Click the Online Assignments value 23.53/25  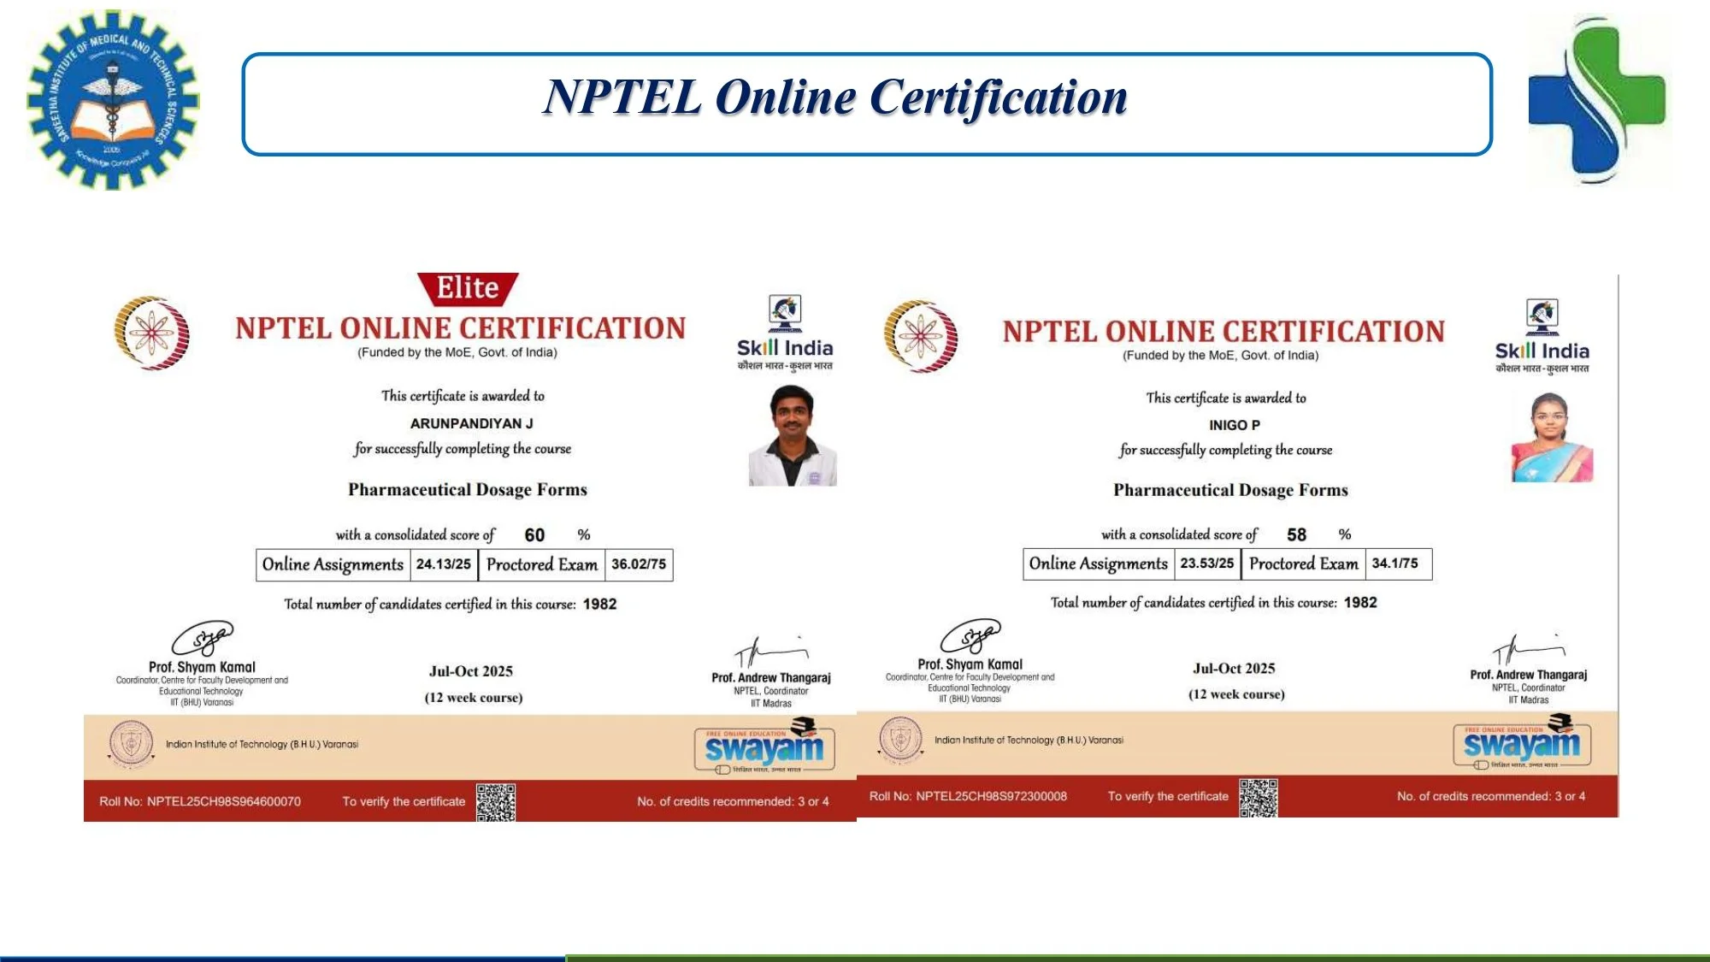1207,564
